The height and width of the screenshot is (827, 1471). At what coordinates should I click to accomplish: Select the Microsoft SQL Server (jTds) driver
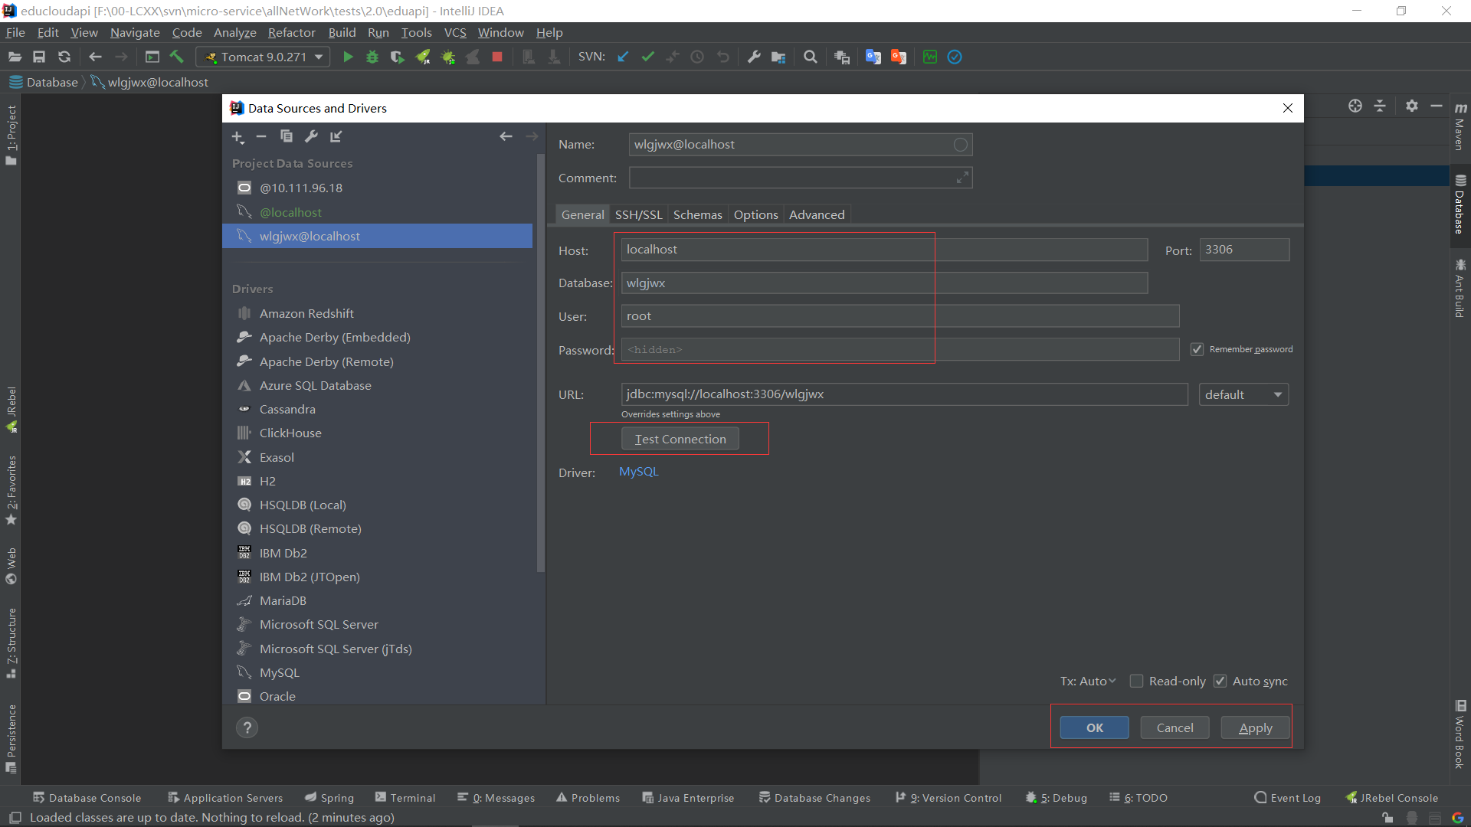(335, 649)
